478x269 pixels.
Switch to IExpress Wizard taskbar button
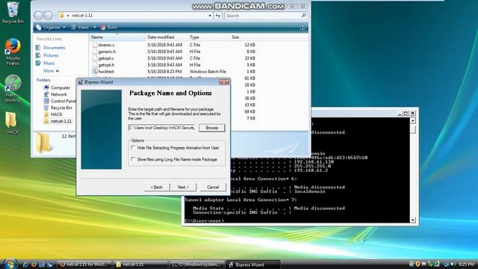pos(252,265)
